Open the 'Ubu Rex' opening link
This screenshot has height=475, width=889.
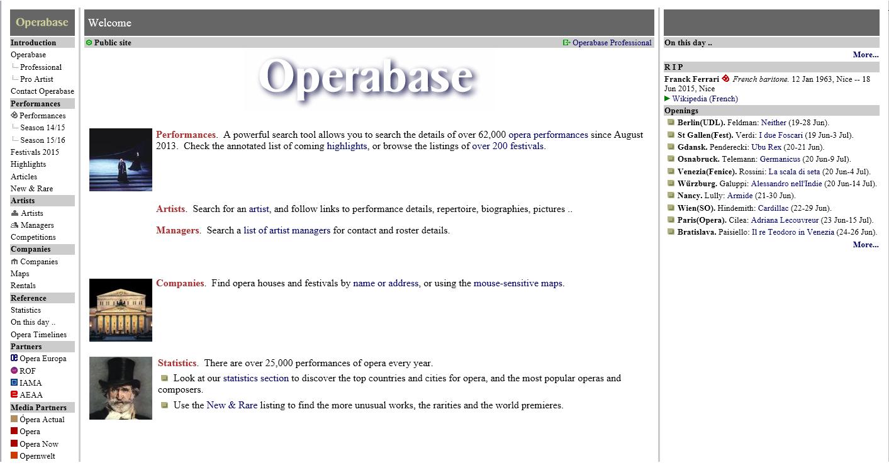(x=766, y=147)
